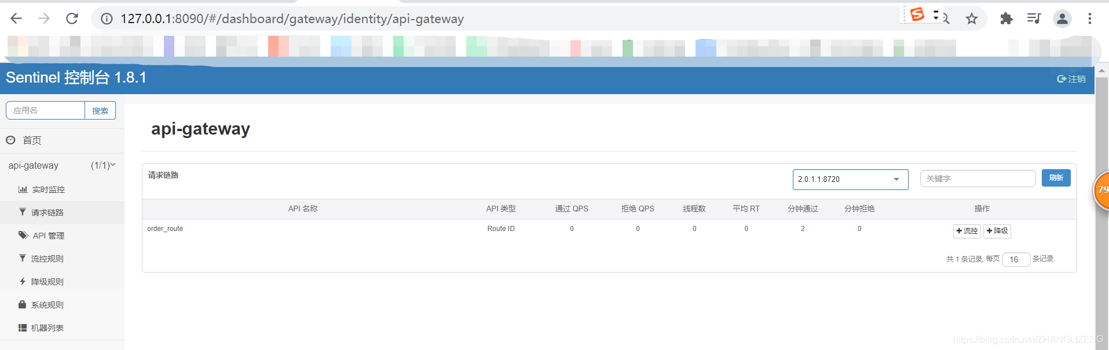Click the filter icon beside 请求链路
This screenshot has width=1109, height=350.
[x=22, y=212]
